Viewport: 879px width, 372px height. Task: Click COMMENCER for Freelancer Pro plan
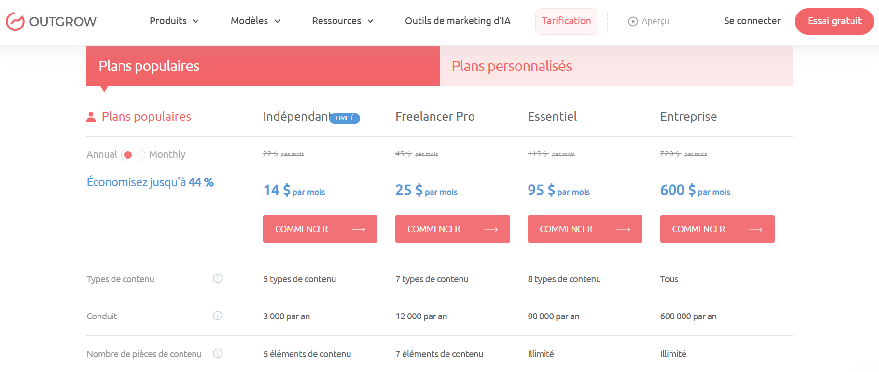click(452, 229)
